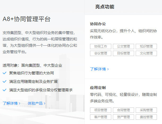Open 了解详情 link under A8+ platform
Viewport: 162px width, 124px height.
click(x=11, y=103)
